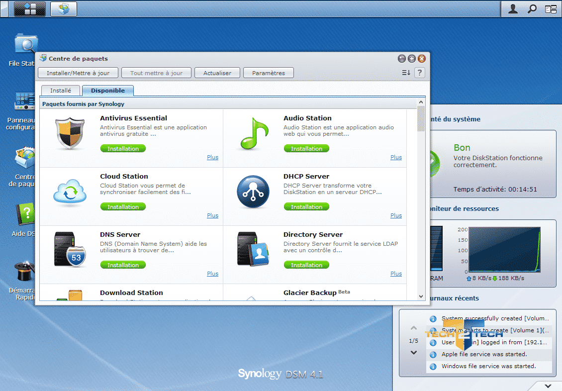Screen dimensions: 562x391
Task: Click the Cloud Station cloud icon
Action: pos(70,192)
